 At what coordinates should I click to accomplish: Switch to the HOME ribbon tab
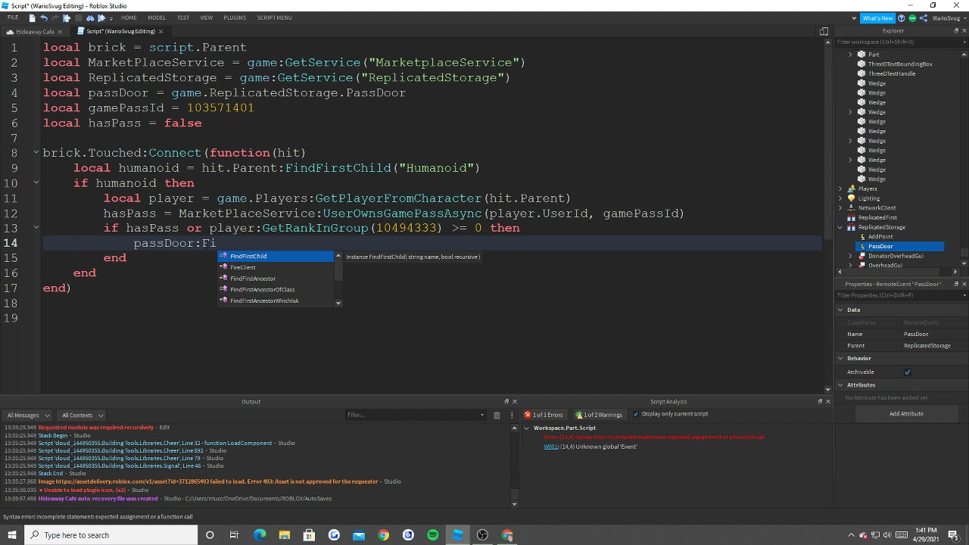point(129,17)
